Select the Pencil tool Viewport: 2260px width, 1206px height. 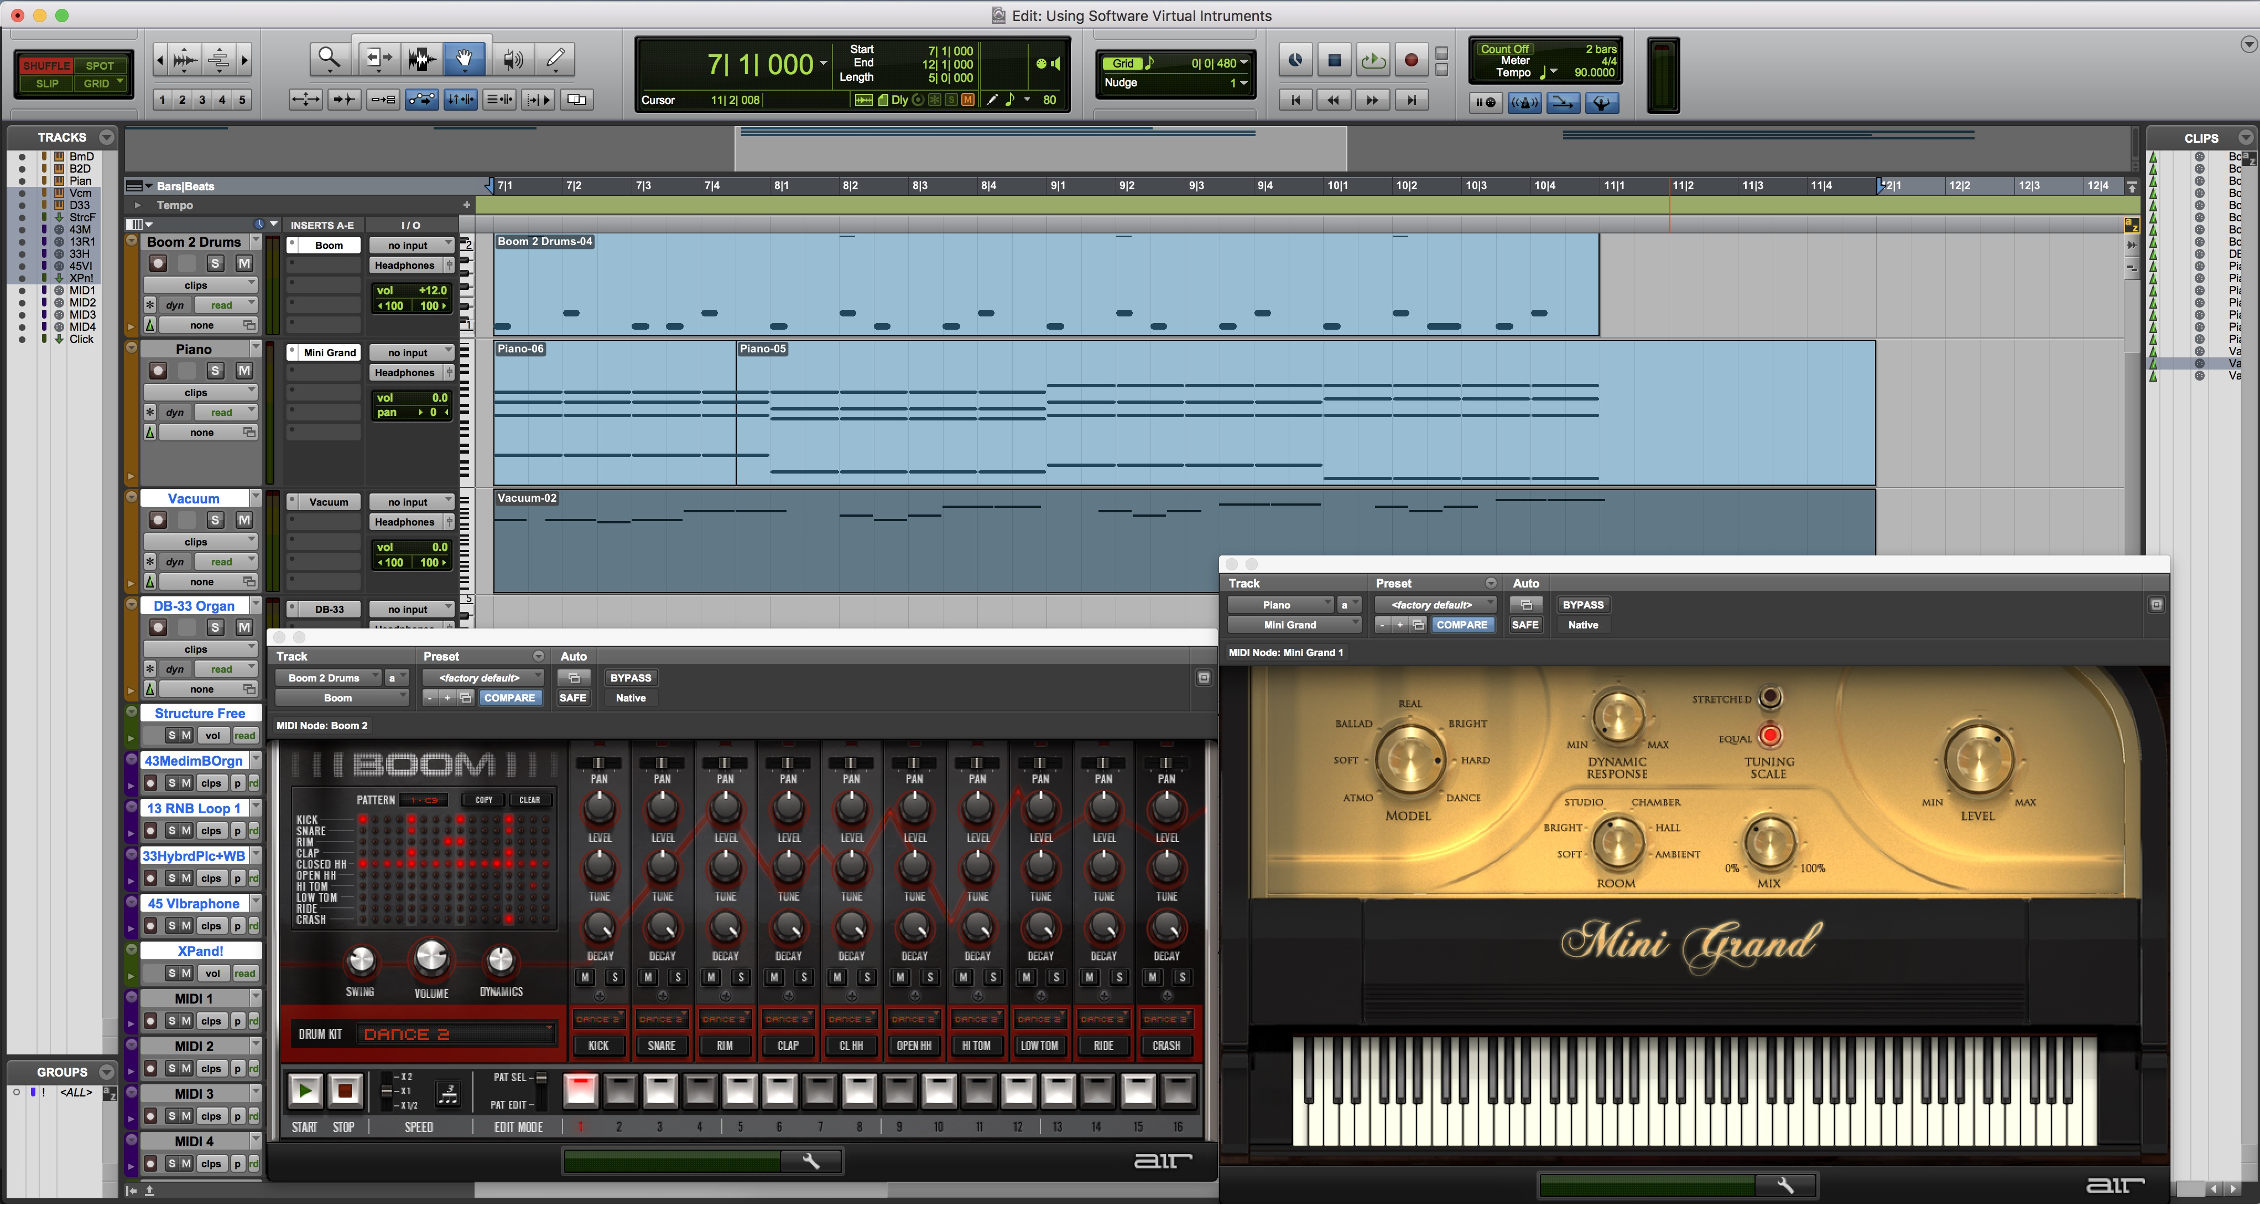pos(555,59)
